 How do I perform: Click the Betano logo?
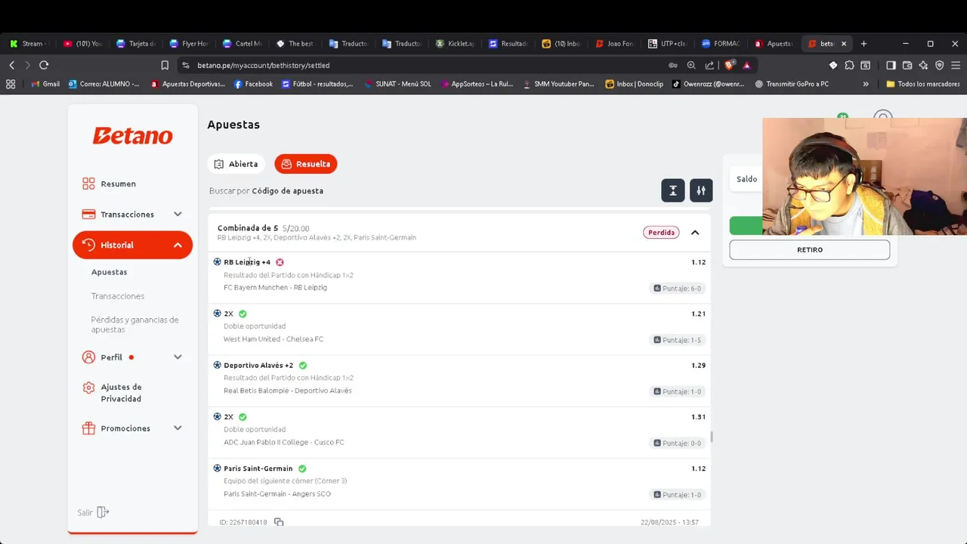tap(132, 136)
